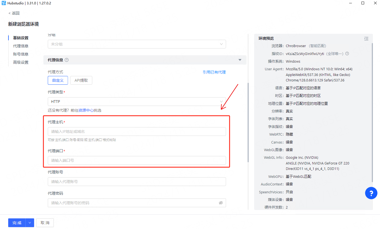Click the help icon beside 全球唯一
380x229 pixels.
347,54
